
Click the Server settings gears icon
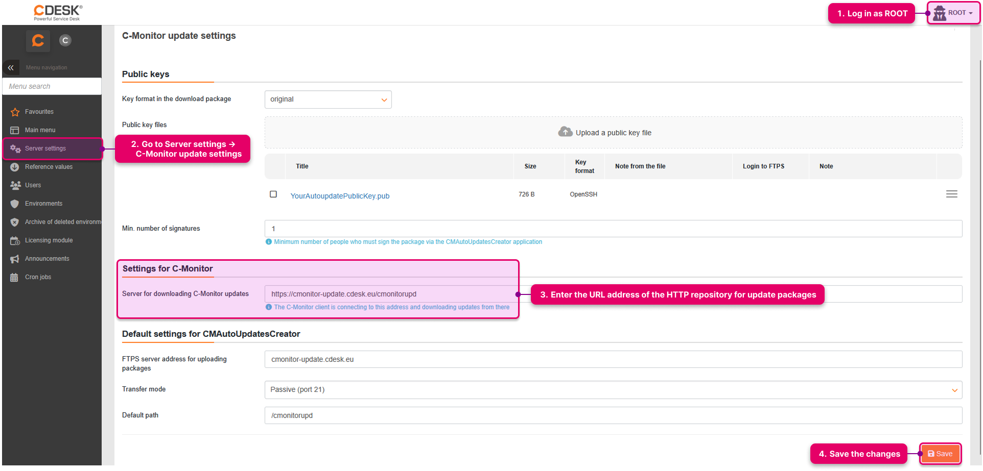tap(15, 148)
